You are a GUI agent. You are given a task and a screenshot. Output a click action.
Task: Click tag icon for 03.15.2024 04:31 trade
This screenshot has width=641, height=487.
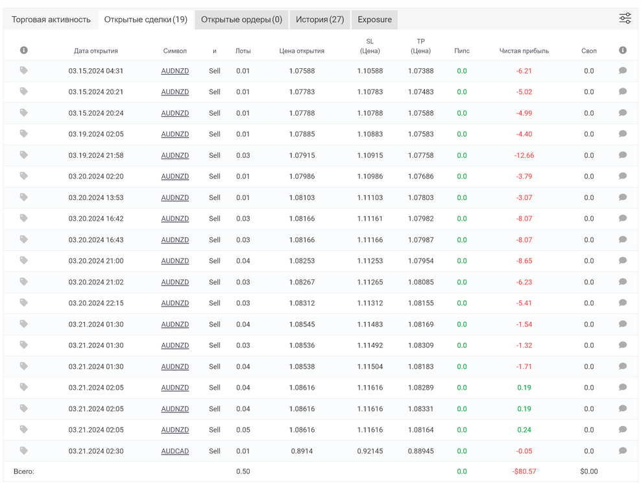point(24,70)
